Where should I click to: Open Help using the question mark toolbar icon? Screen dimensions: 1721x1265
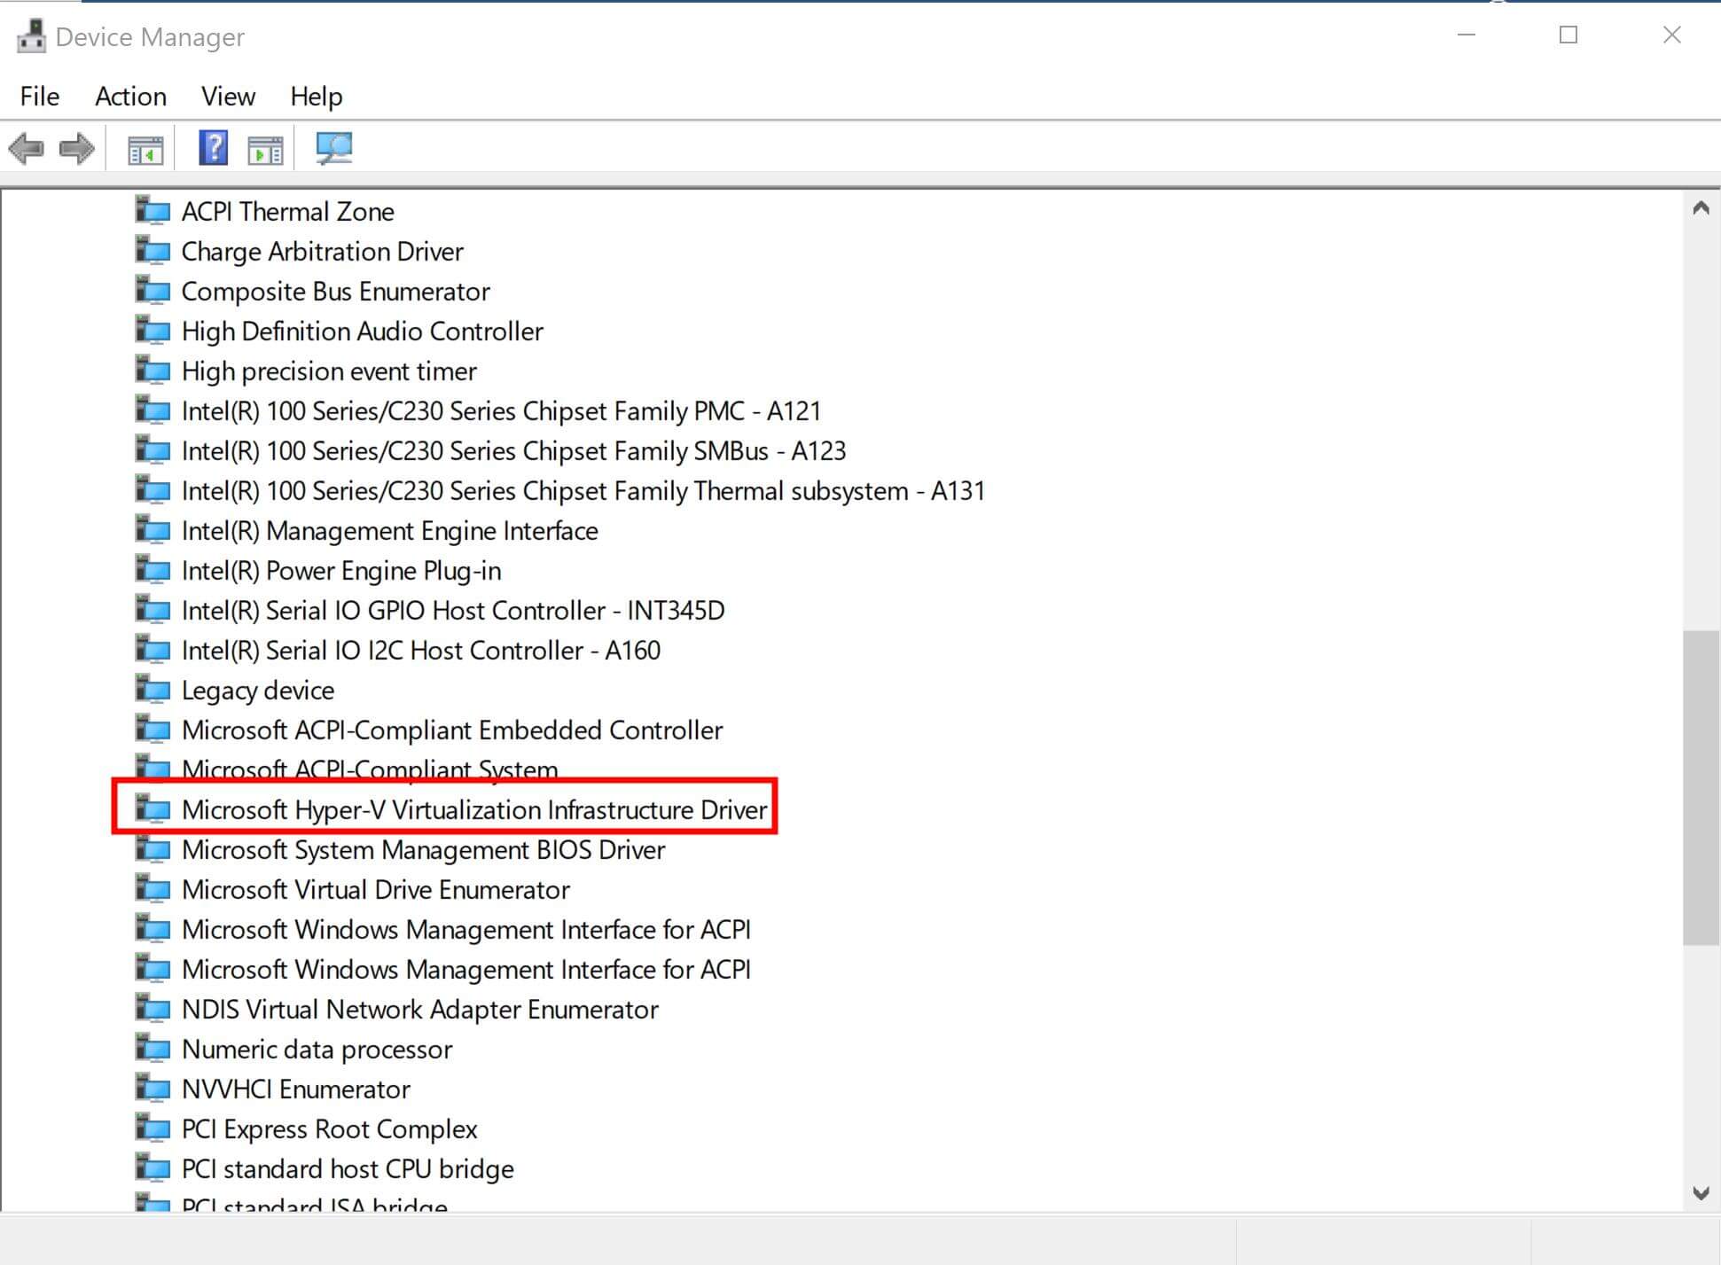(212, 148)
